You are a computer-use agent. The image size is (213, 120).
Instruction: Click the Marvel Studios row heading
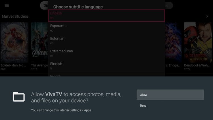(15, 16)
